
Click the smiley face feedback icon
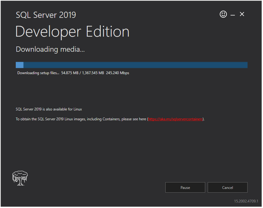click(x=223, y=14)
